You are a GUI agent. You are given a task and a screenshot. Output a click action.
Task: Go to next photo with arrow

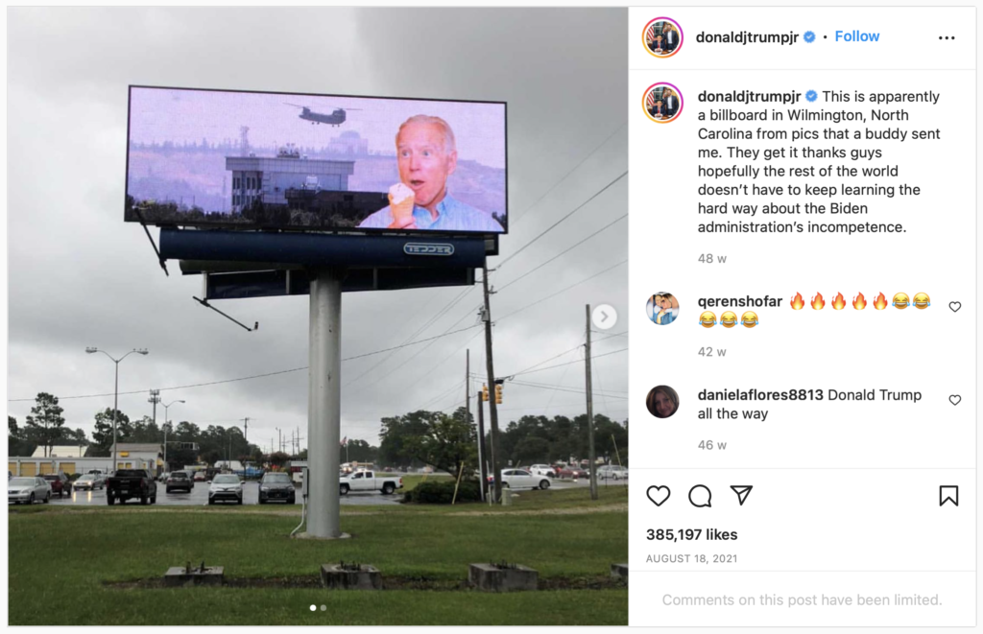[x=605, y=317]
